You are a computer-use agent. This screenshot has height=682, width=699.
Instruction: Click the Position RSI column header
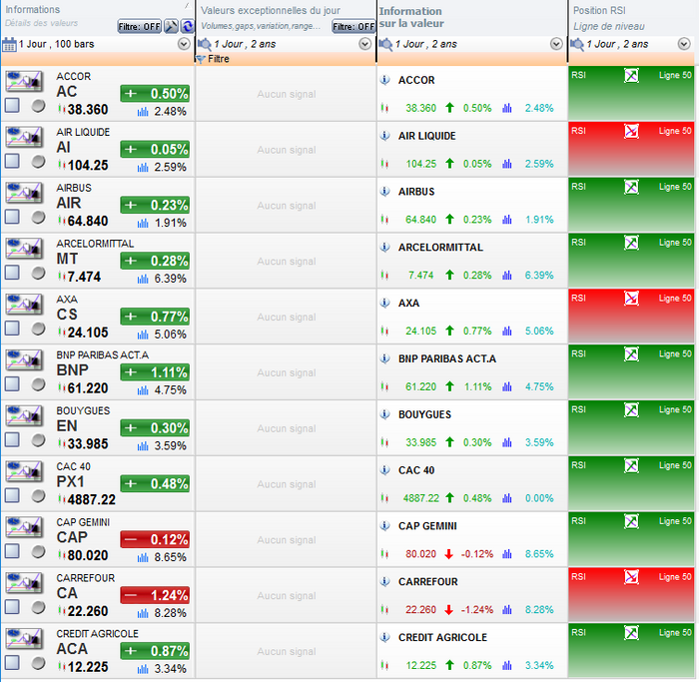click(x=599, y=10)
